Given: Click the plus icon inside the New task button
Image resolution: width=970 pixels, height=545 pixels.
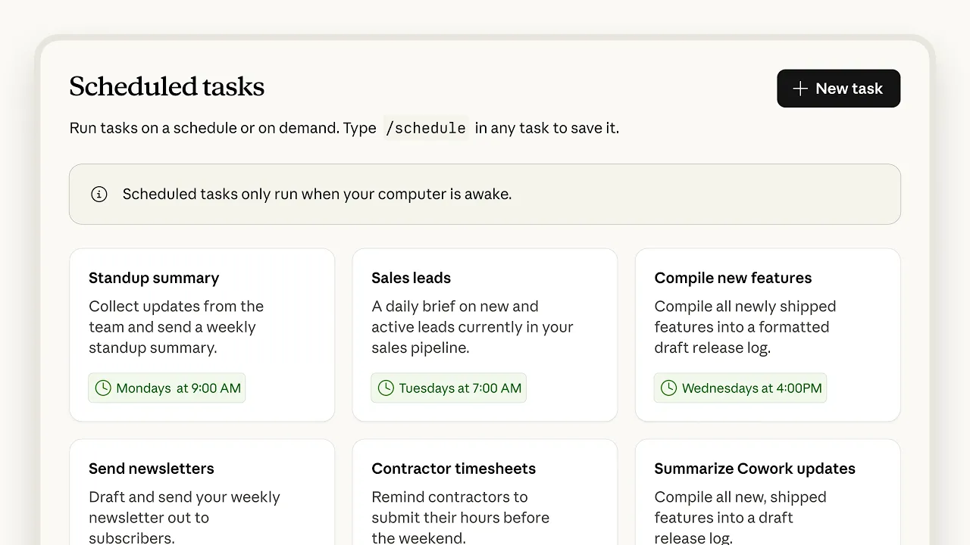Looking at the screenshot, I should point(799,89).
